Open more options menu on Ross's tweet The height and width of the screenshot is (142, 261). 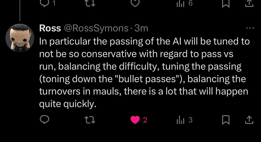[x=250, y=28]
